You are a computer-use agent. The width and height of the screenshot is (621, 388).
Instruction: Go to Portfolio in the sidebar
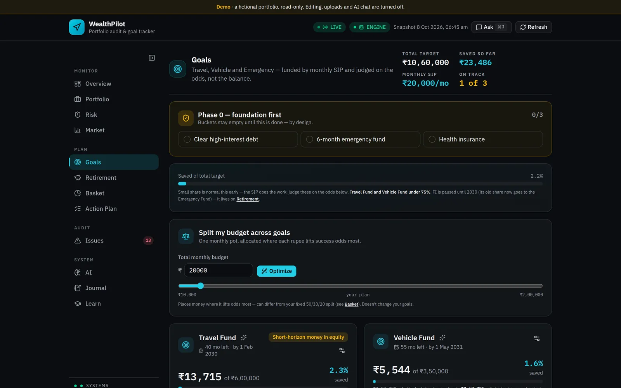(114, 99)
